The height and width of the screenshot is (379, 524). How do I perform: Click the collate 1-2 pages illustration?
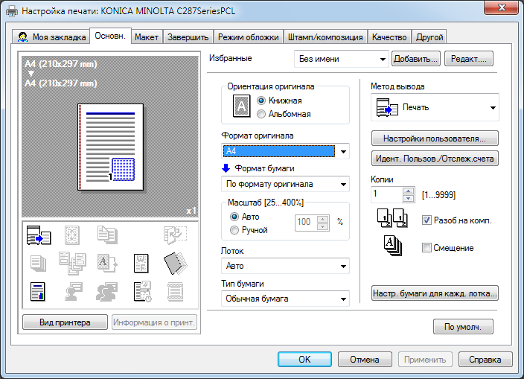point(392,218)
